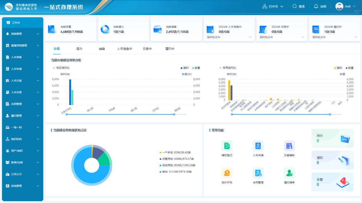This screenshot has width=362, height=203.
Task: Click the 消息 bell icon in header
Action: (x=316, y=6)
